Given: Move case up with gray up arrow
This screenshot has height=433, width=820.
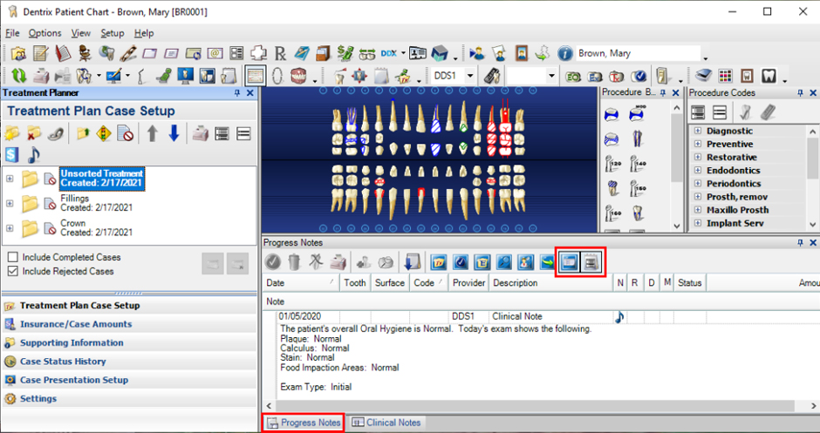Looking at the screenshot, I should tap(152, 133).
